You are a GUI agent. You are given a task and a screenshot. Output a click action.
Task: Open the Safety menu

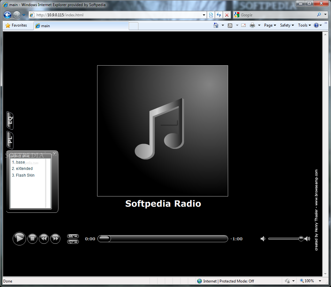(x=287, y=25)
